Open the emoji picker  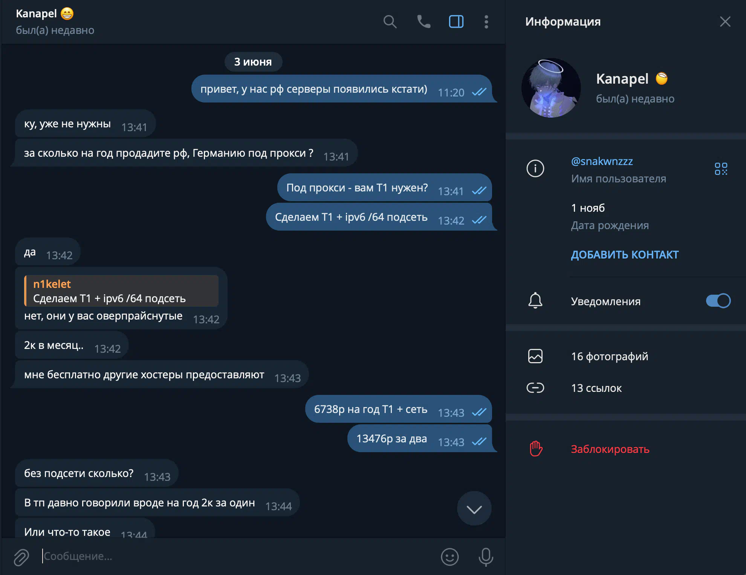point(450,557)
